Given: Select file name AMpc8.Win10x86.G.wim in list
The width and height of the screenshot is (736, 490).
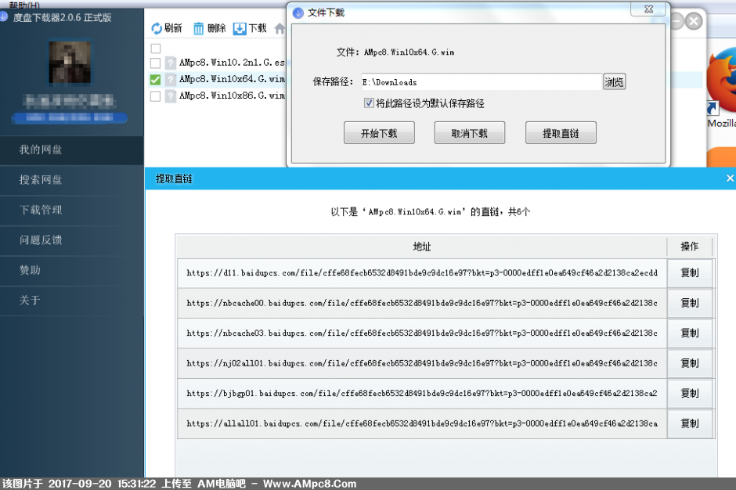Looking at the screenshot, I should (232, 95).
